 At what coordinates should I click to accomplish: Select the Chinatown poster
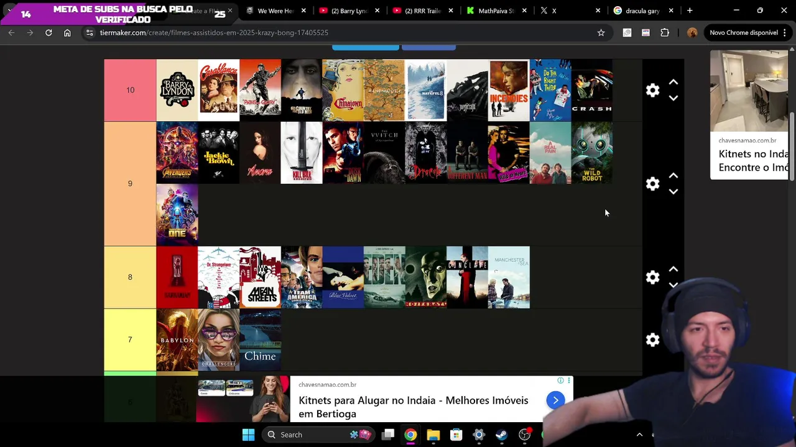pyautogui.click(x=343, y=90)
